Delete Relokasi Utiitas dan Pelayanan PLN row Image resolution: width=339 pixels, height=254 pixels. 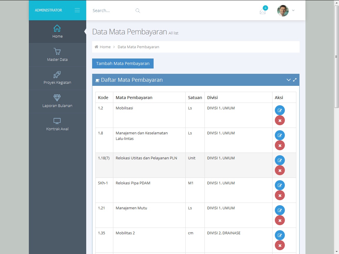280,171
